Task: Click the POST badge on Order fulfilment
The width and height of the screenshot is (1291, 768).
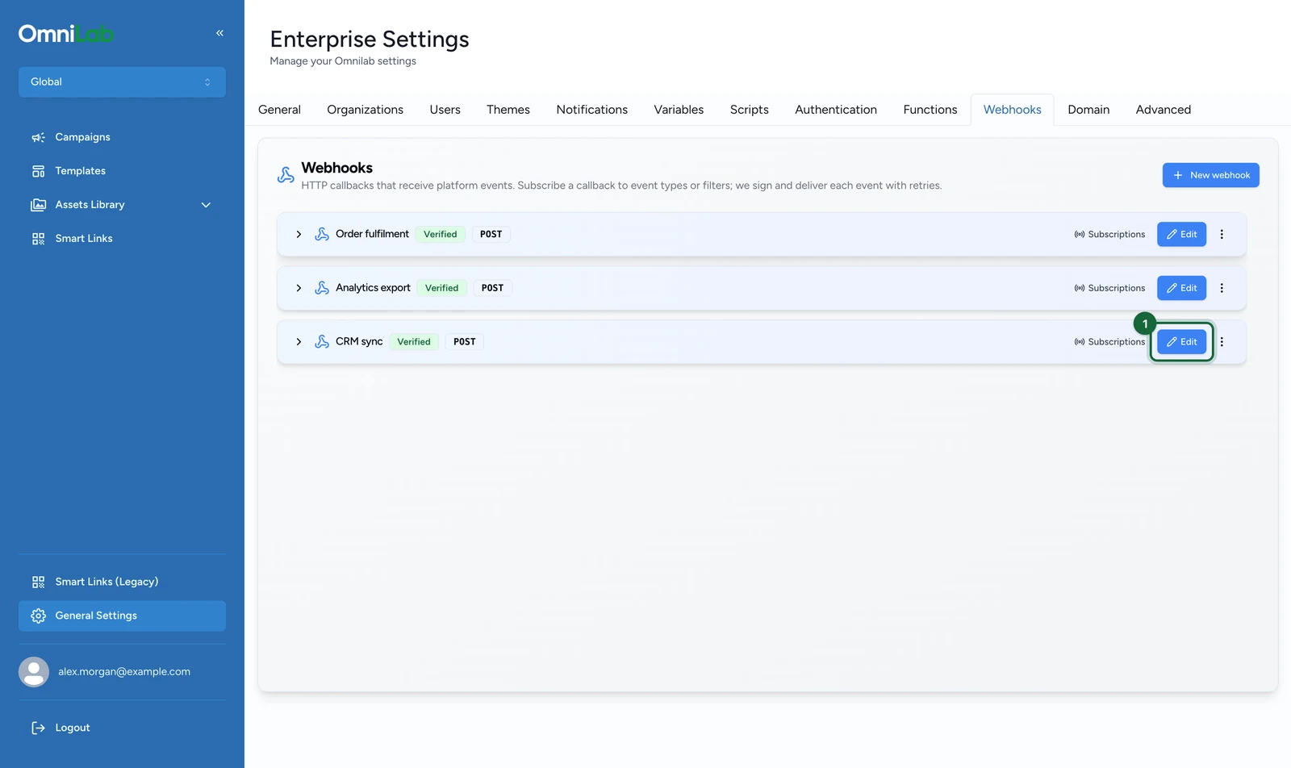Action: (491, 234)
